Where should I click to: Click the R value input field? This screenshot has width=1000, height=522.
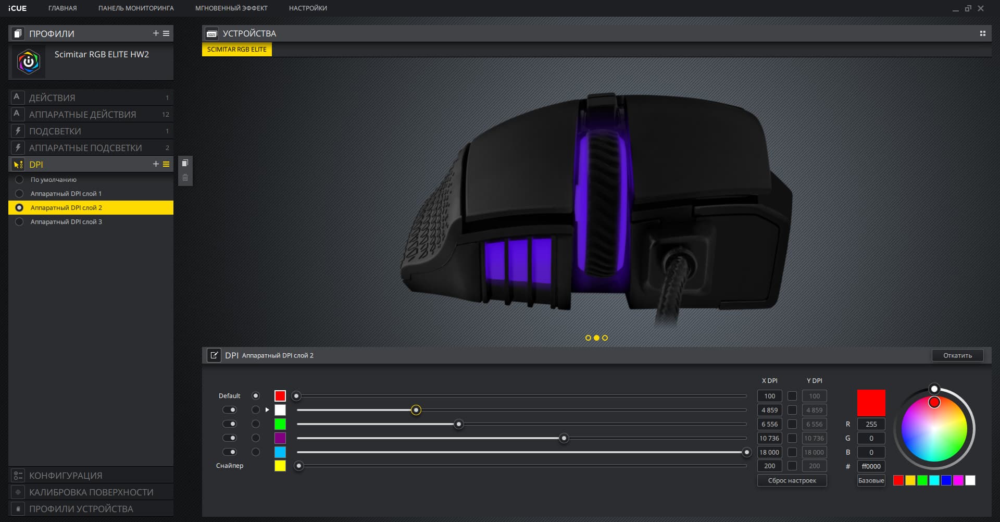pos(871,424)
